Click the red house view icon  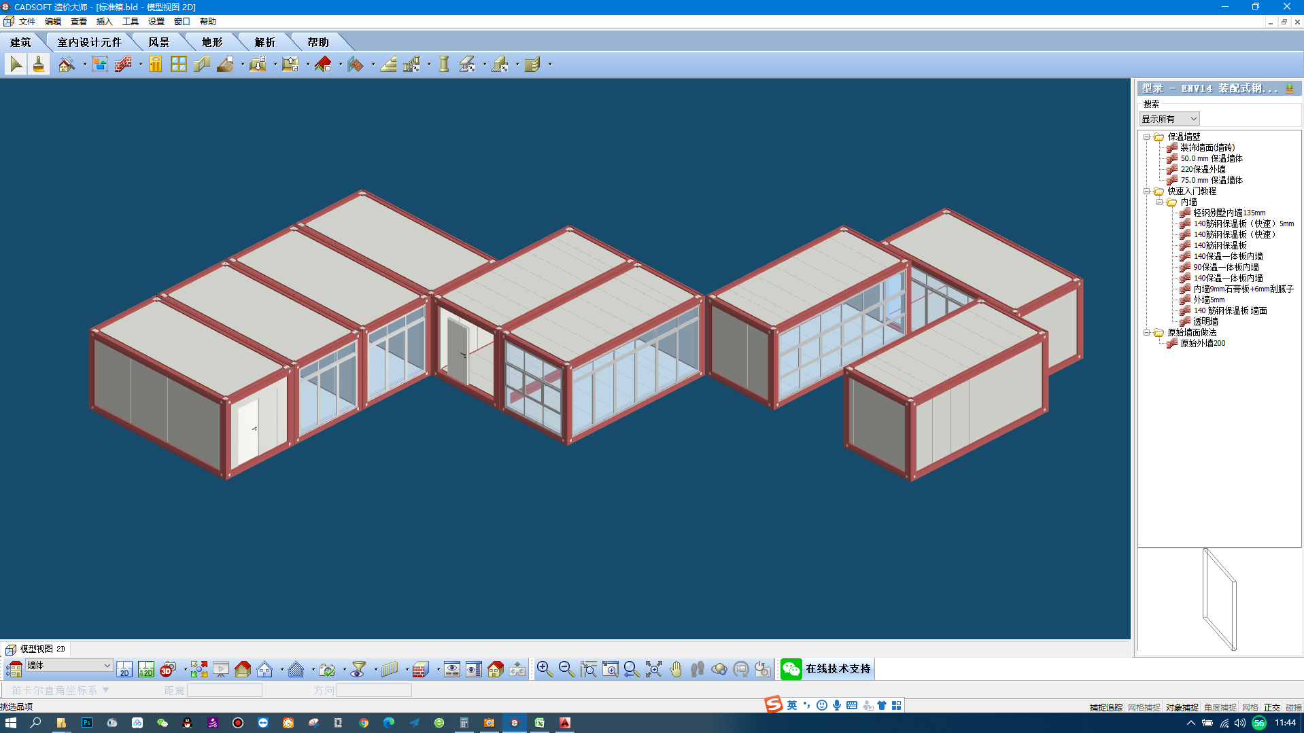point(243,669)
